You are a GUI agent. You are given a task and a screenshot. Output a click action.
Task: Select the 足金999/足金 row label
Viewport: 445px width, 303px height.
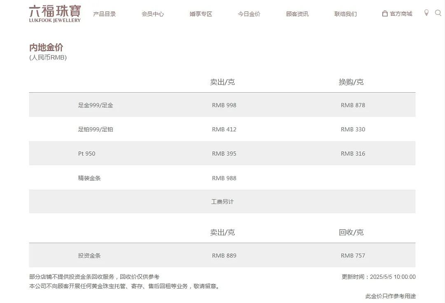point(96,105)
